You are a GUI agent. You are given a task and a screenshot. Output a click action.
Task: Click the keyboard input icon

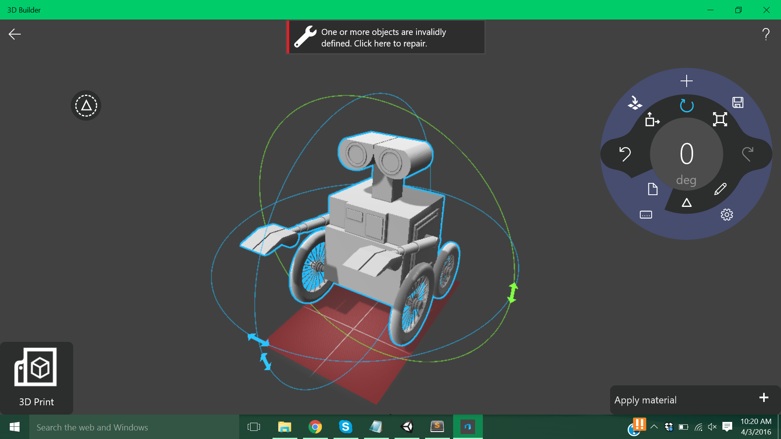coord(646,215)
